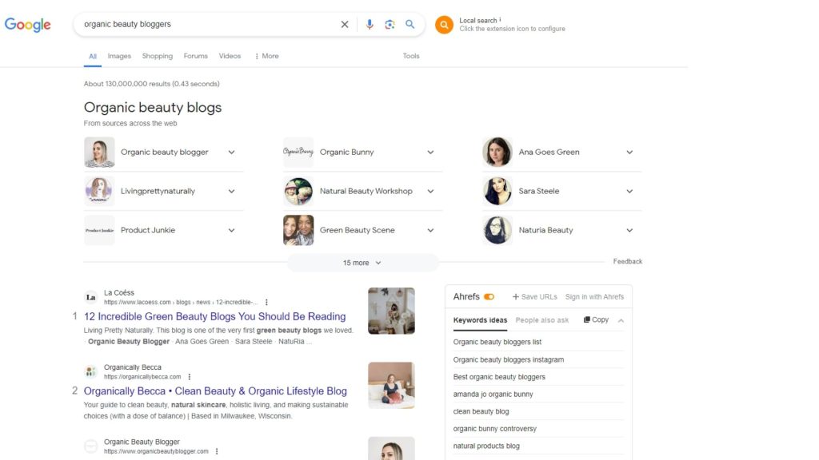The width and height of the screenshot is (819, 460).
Task: Select 'amanda jo organic bunny' keyword
Action: click(493, 395)
